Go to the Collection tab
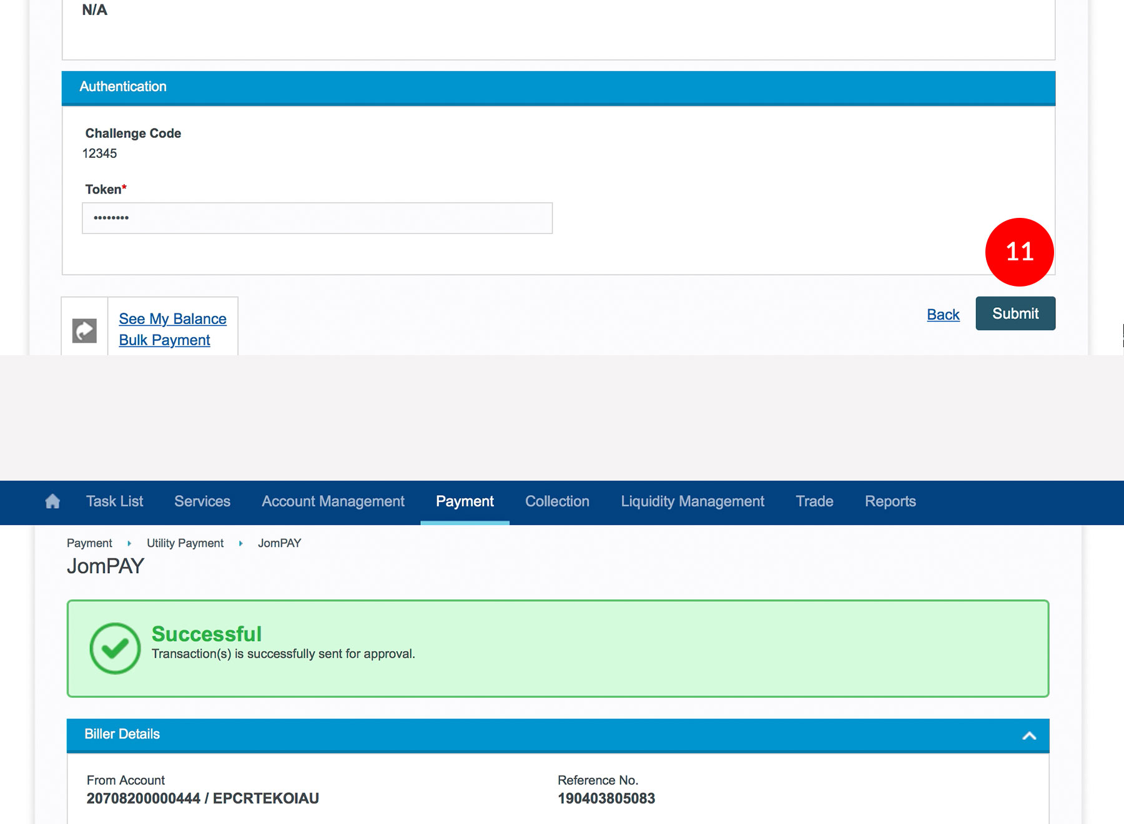The width and height of the screenshot is (1124, 824). [x=557, y=501]
